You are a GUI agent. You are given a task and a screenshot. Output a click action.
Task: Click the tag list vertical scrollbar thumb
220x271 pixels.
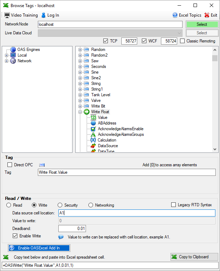[x=215, y=58]
